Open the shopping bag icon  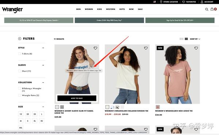click(x=212, y=9)
